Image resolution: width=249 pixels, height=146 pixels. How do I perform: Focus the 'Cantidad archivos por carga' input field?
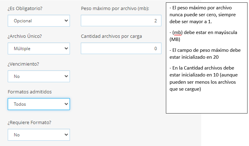[x=121, y=48]
